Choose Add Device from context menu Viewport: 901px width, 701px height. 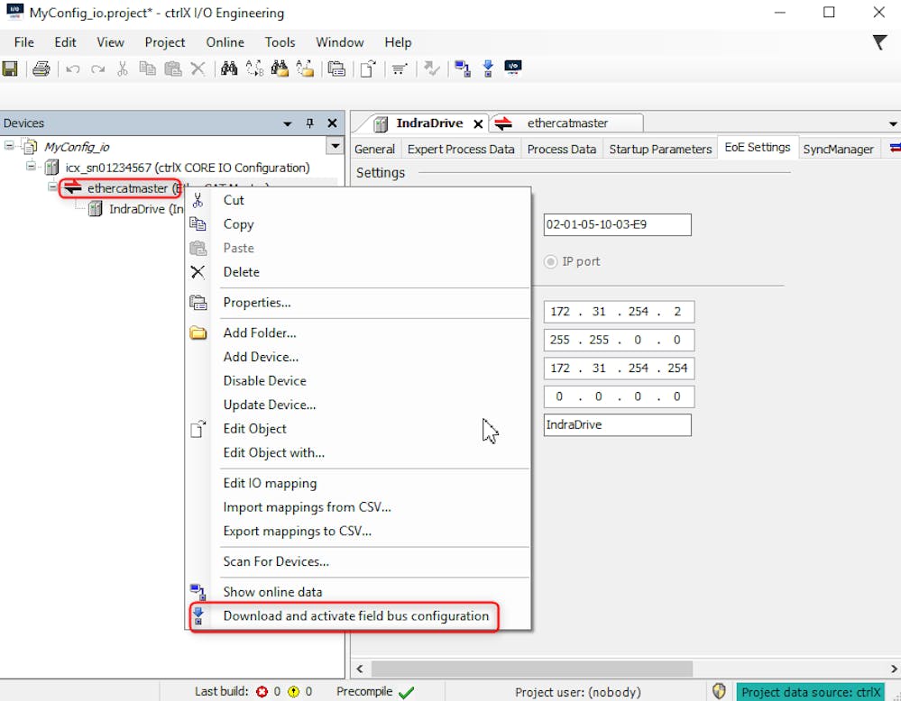[x=358, y=357]
